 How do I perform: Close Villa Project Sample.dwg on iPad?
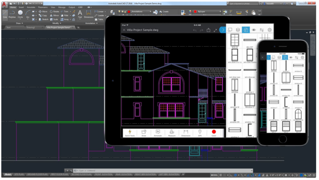[x=124, y=30]
